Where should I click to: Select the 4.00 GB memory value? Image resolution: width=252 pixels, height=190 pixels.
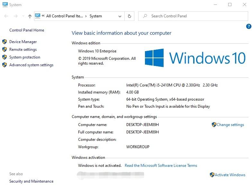pos(132,92)
